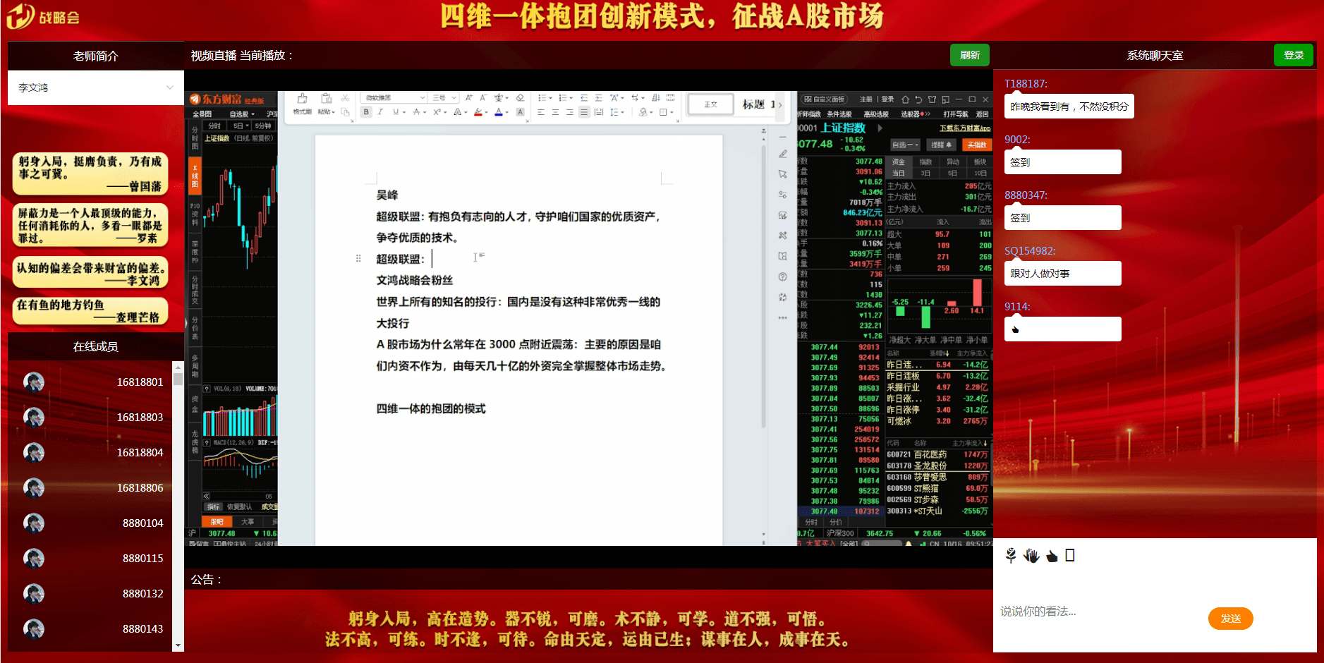Select the red font color swatch

[478, 111]
